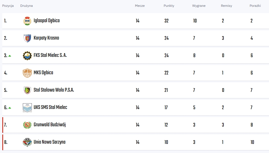Click the Wygrane column header
269x153 pixels.
click(199, 6)
